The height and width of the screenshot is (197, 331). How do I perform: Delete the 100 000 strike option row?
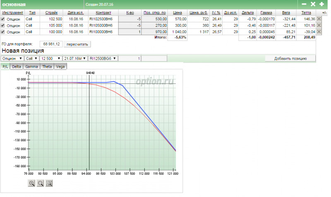coord(319,32)
